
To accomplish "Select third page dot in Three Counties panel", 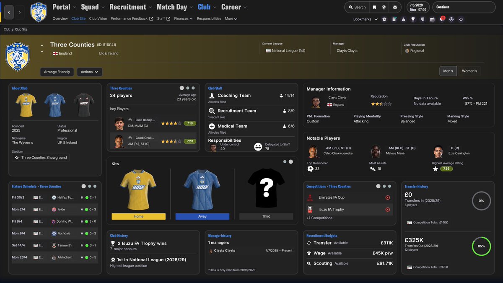I will [x=193, y=88].
